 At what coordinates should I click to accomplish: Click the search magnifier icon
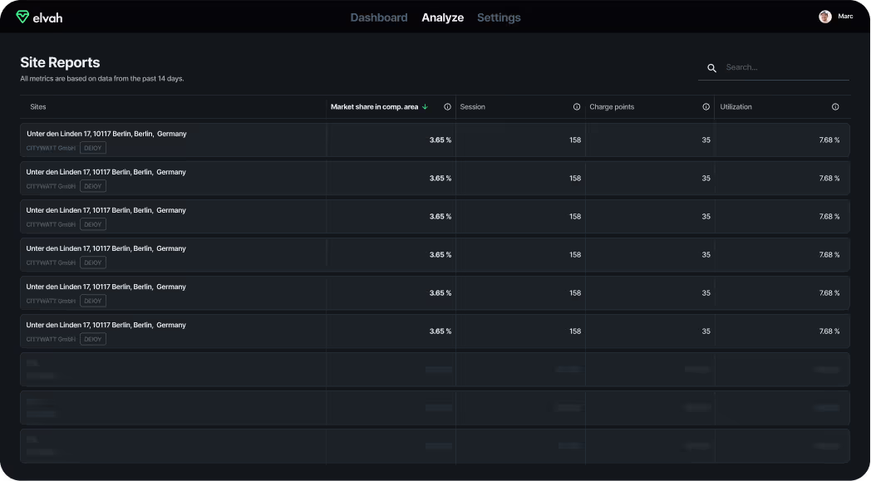[x=712, y=67]
